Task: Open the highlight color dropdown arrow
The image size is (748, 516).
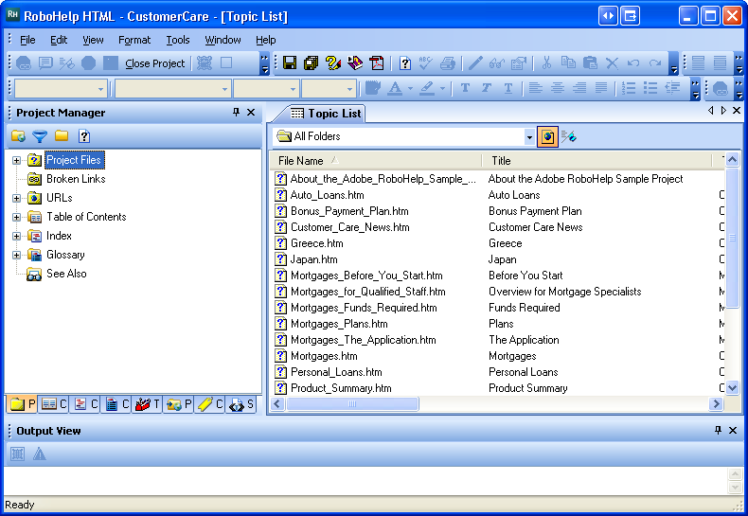Action: point(443,89)
